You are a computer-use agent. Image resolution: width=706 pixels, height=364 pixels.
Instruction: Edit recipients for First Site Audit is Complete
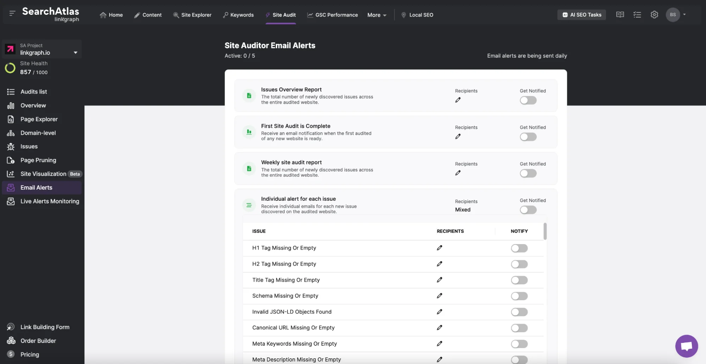458,136
